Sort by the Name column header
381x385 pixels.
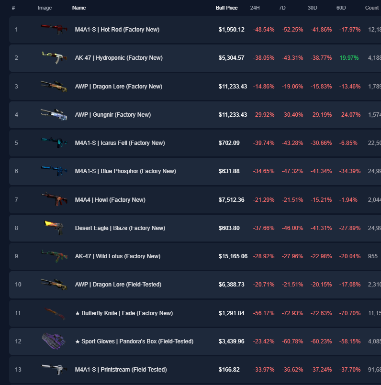coord(79,8)
